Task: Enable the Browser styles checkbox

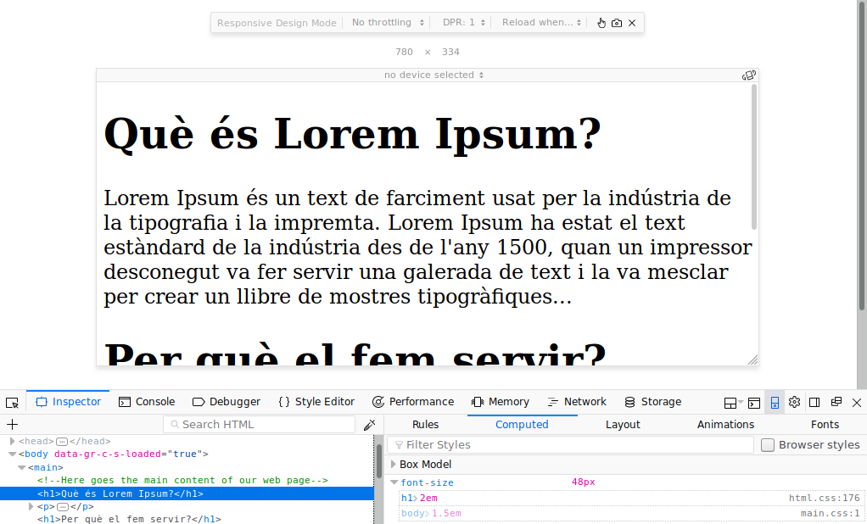Action: click(768, 445)
